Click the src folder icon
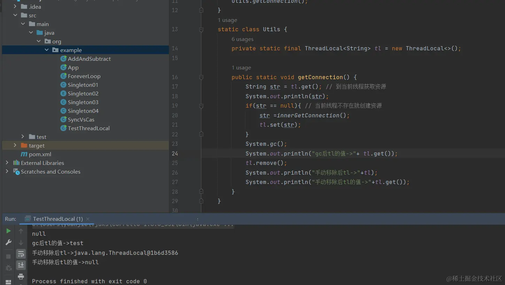Image resolution: width=505 pixels, height=285 pixels. (24, 15)
